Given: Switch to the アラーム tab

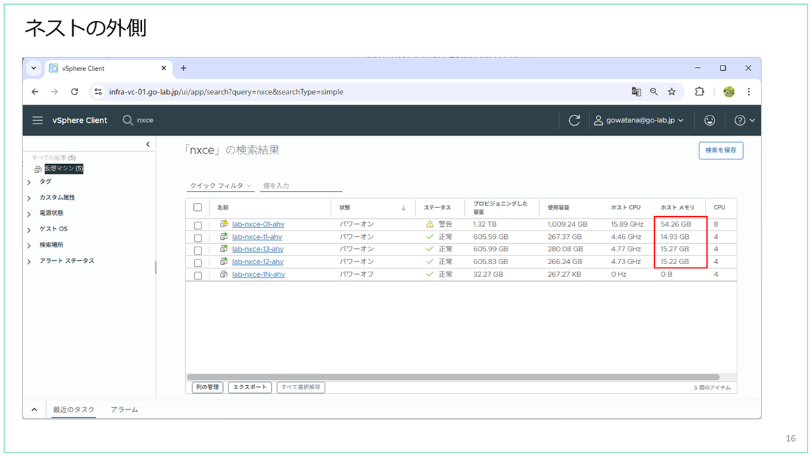Looking at the screenshot, I should tap(124, 409).
